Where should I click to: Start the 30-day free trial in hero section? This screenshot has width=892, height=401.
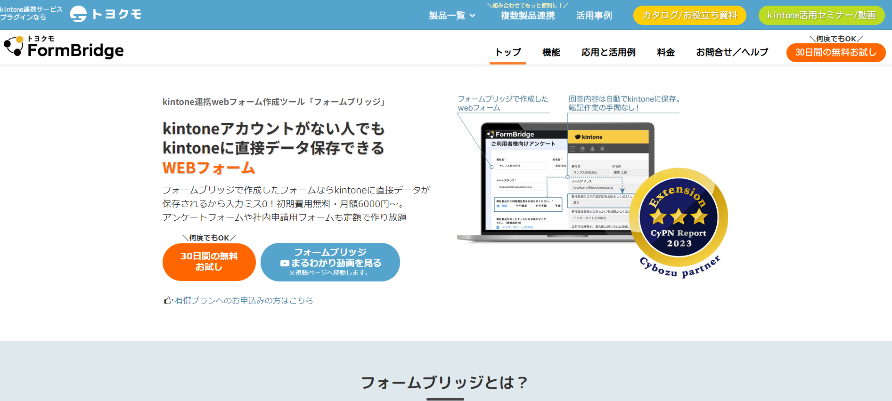(209, 262)
